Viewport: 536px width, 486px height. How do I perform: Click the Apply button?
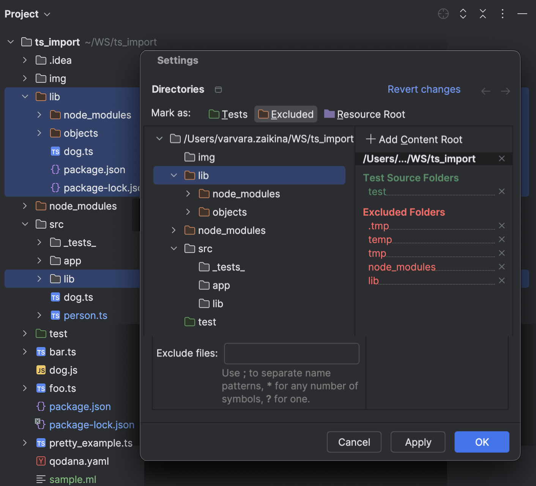point(418,442)
